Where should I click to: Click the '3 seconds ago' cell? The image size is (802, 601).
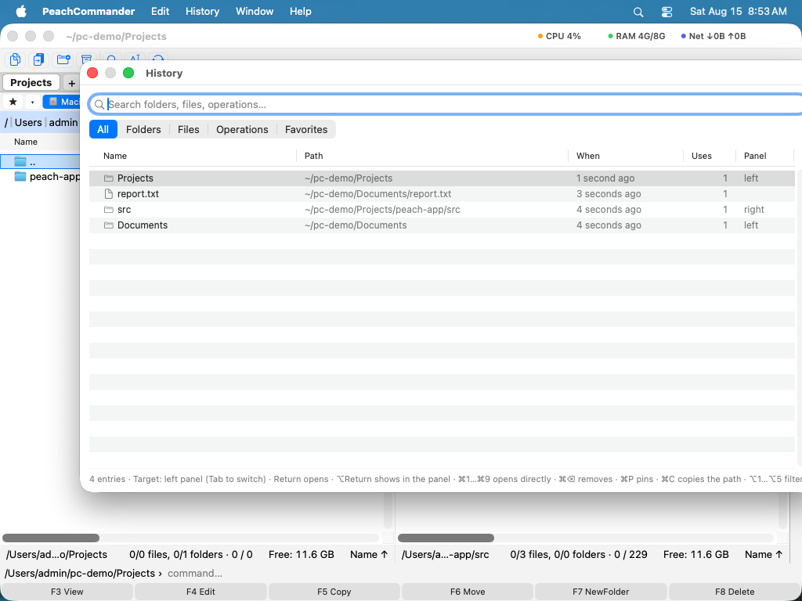(609, 194)
